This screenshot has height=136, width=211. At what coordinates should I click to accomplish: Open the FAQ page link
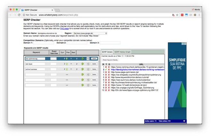click(x=65, y=29)
